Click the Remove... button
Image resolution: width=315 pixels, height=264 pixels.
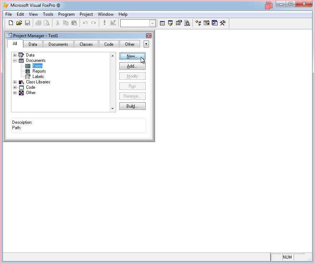point(132,96)
